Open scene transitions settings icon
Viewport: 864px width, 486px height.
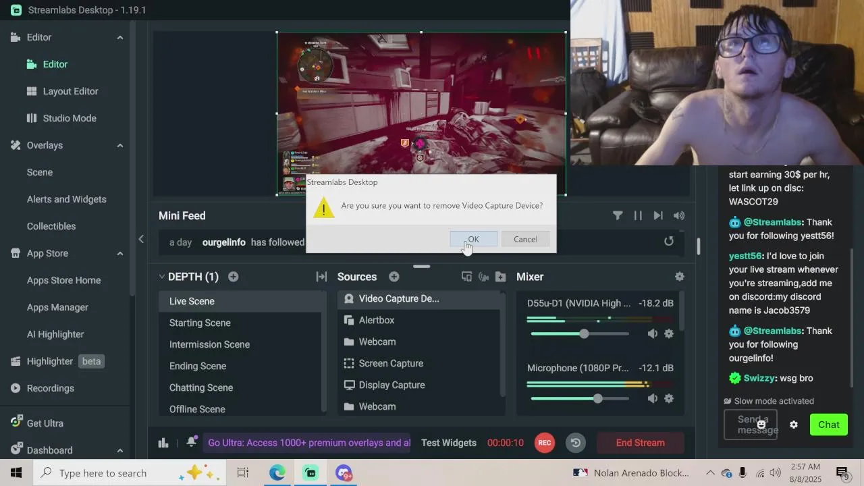click(321, 277)
